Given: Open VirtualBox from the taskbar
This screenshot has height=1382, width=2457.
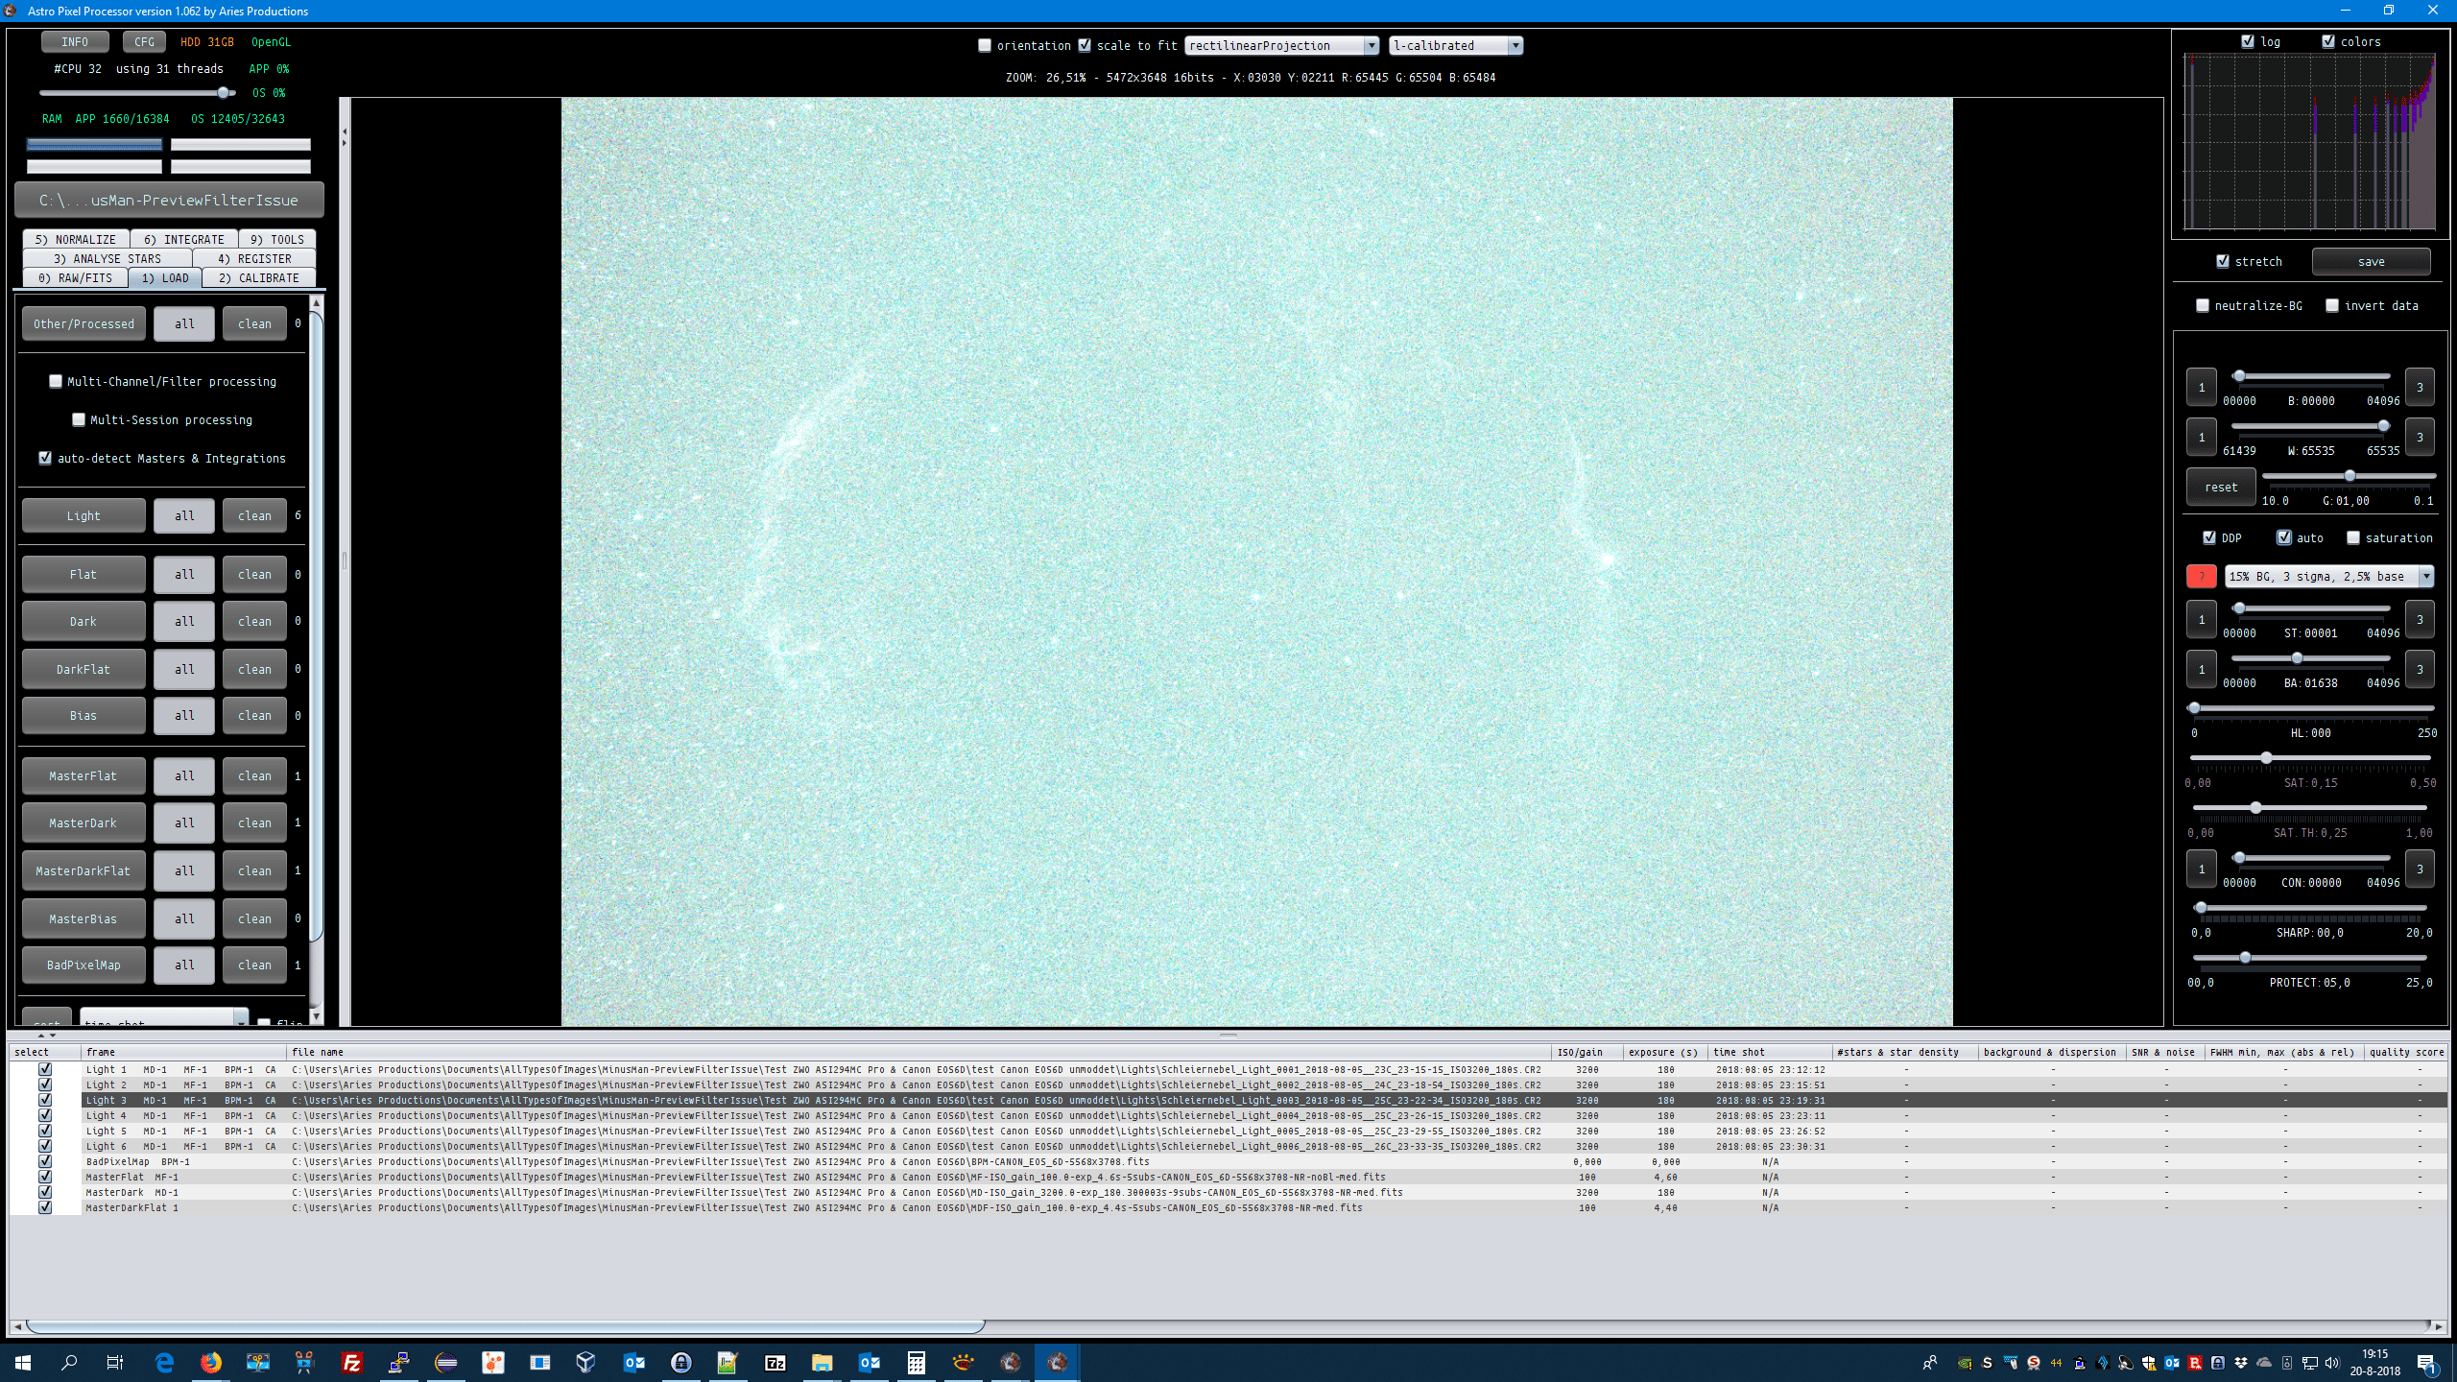Looking at the screenshot, I should click(585, 1362).
